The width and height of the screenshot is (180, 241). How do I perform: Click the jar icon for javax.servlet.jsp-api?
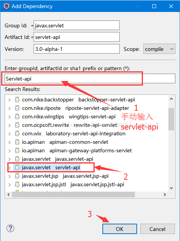[17, 176]
